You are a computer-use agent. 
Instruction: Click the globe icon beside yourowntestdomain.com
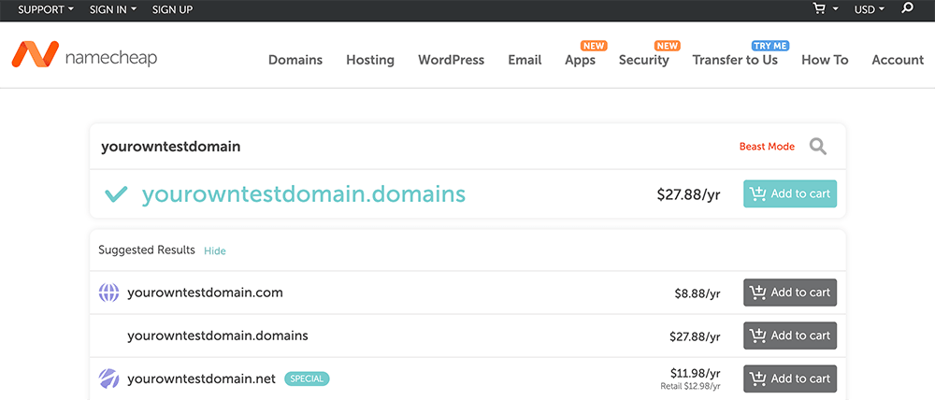[108, 293]
